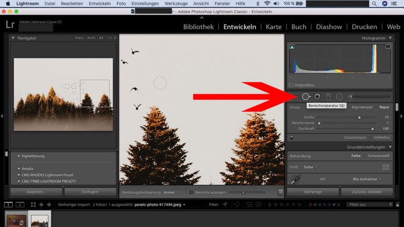404x227 pixels.
Task: Select the radial filter tool
Action: pyautogui.click(x=339, y=96)
